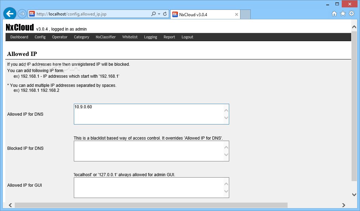Screen dimensions: 360x211
Task: Click up arrow in Allowed IP for GUI box
Action: (x=226, y=184)
